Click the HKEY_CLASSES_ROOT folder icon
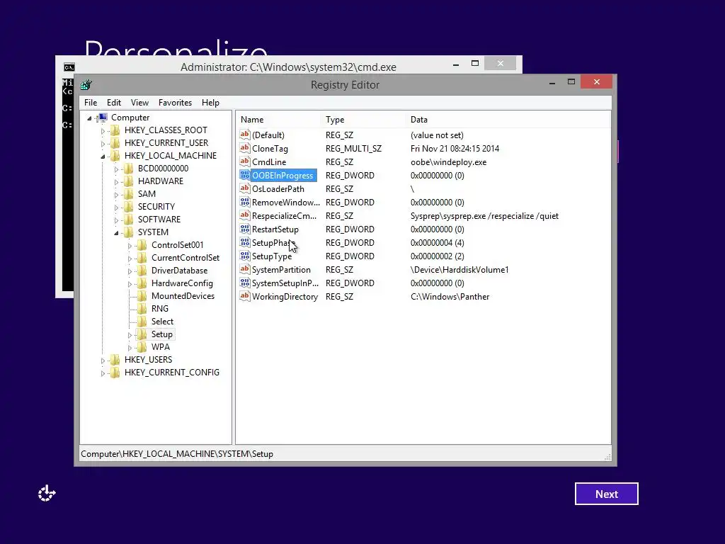This screenshot has width=725, height=544. 115,130
